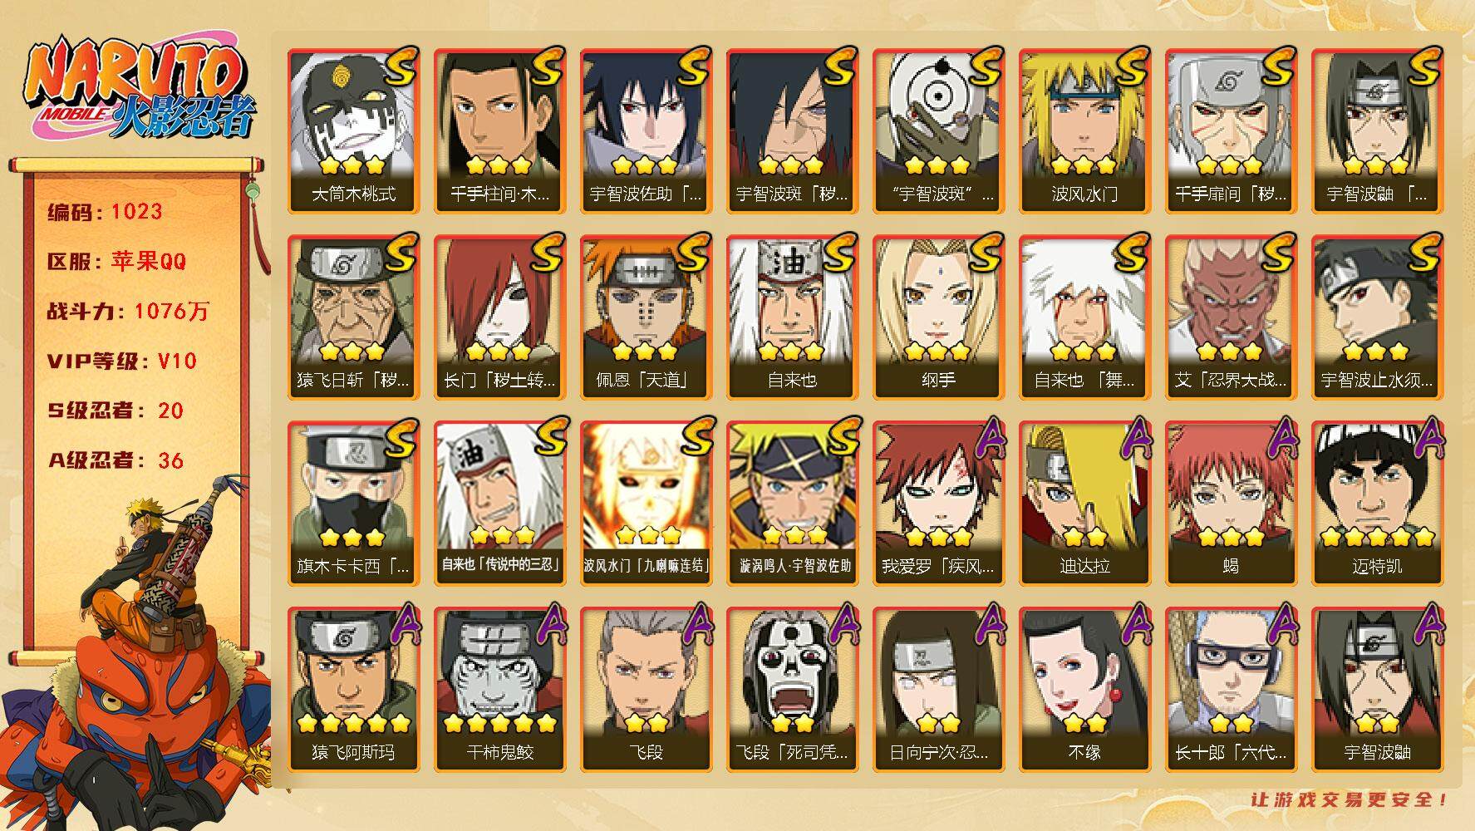Select the 迈特凯 five-star card
This screenshot has width=1475, height=831.
point(1377,504)
